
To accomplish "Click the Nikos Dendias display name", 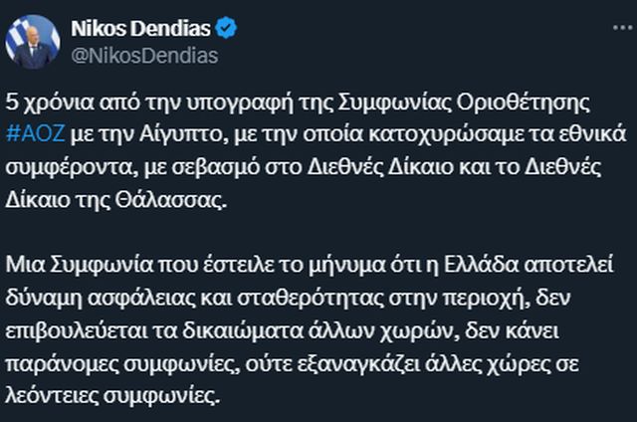I will point(140,29).
